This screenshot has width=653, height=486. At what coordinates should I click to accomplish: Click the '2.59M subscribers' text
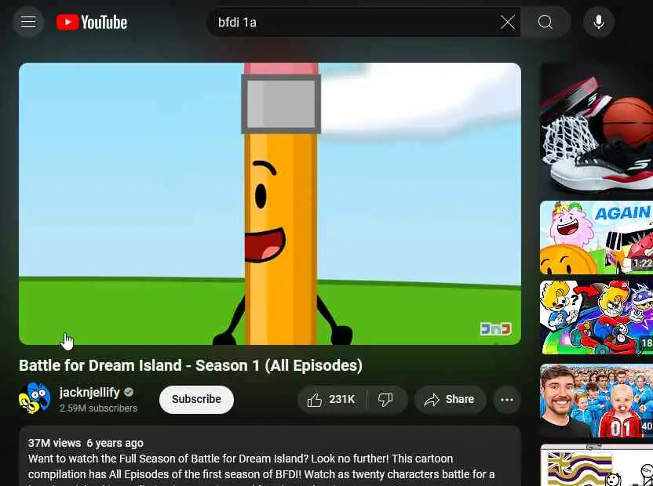pos(98,408)
